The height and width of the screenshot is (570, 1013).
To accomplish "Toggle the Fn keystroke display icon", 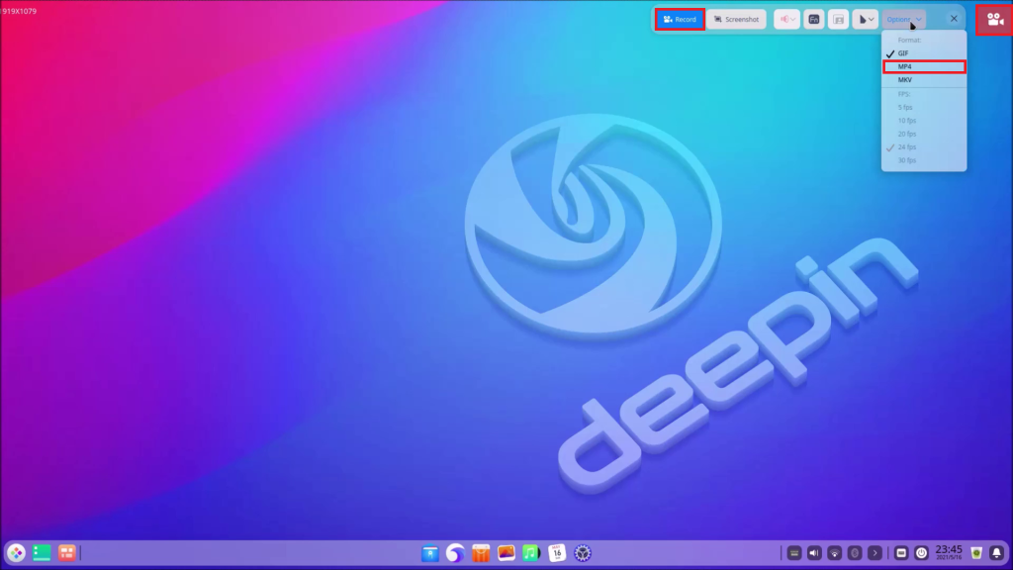I will point(813,19).
